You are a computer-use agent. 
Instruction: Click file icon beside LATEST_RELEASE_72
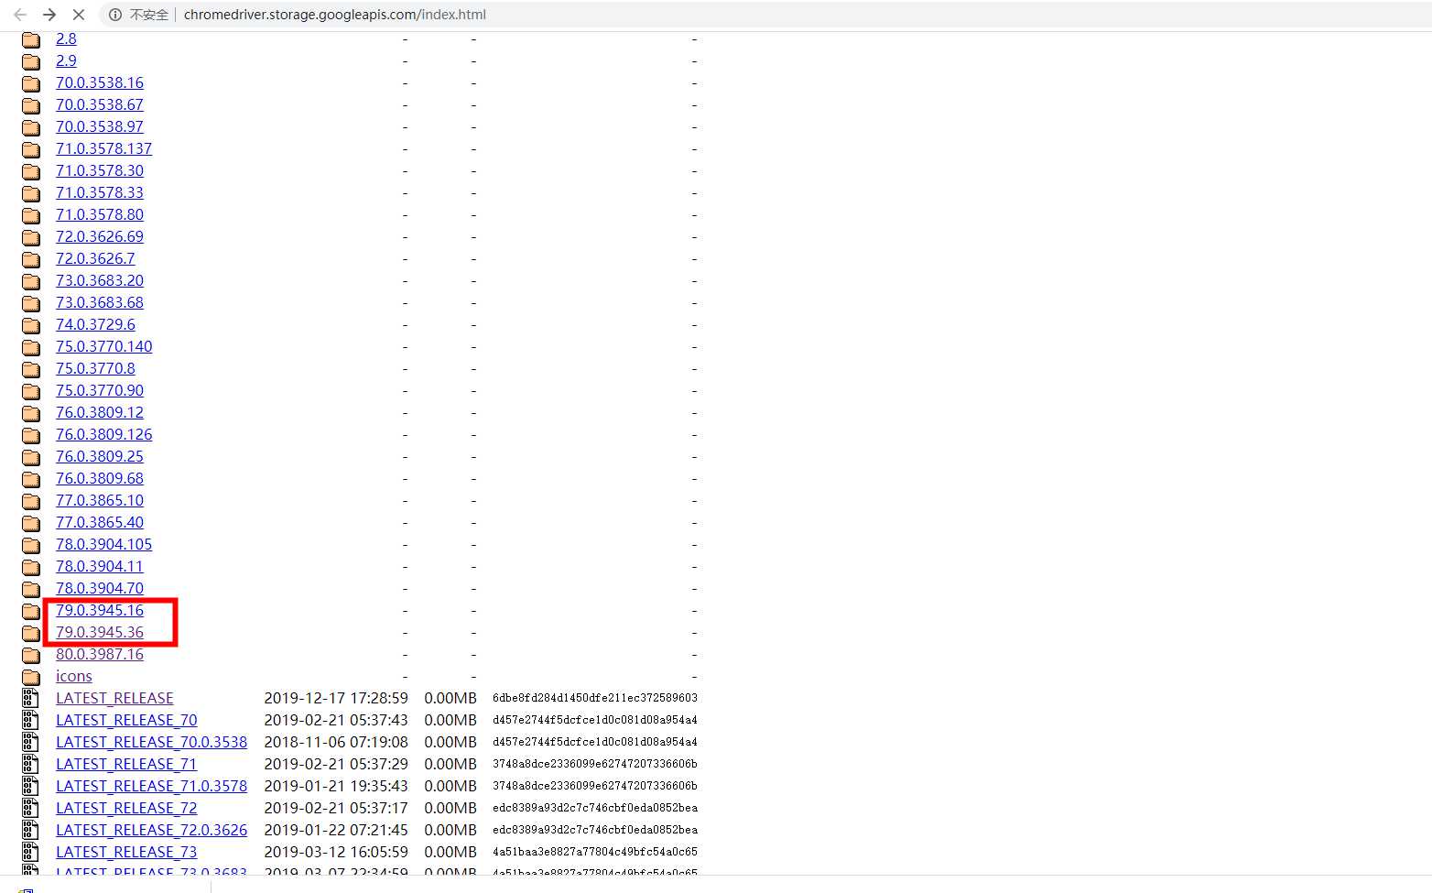[30, 808]
